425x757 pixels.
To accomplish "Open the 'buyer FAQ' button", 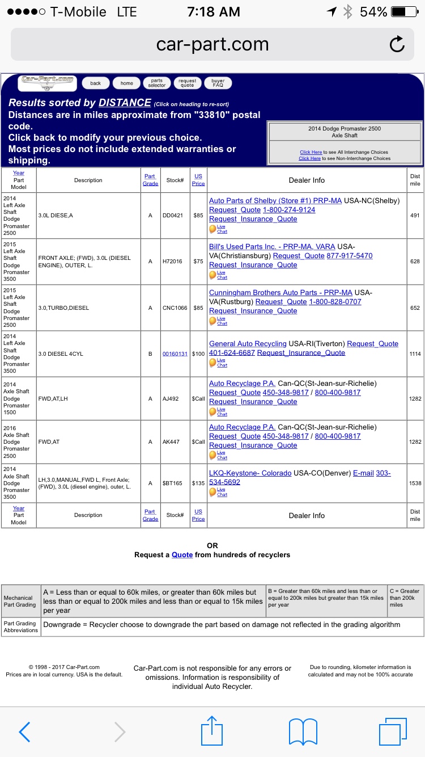I will pos(218,83).
